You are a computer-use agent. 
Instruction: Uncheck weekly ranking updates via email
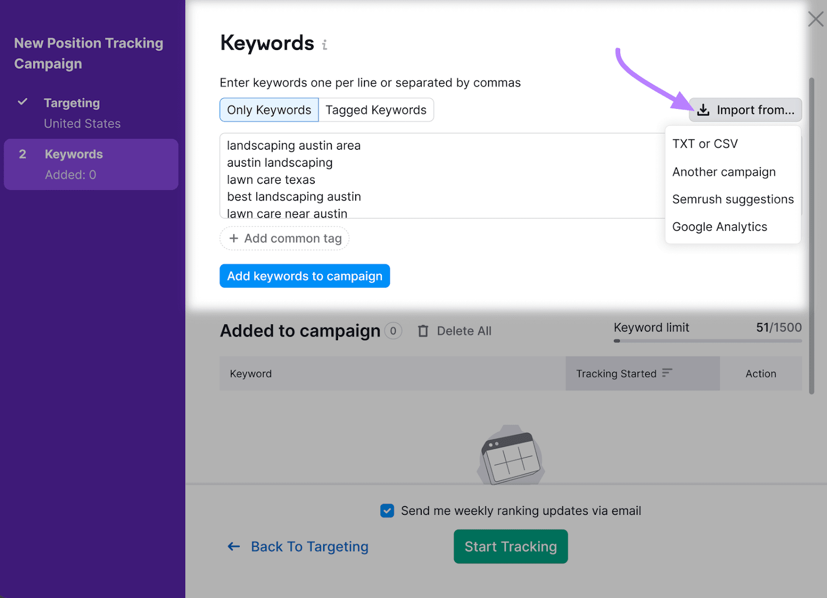pyautogui.click(x=387, y=510)
